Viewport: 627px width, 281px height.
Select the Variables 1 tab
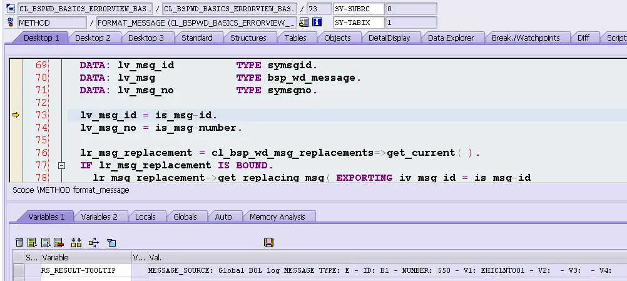(46, 217)
